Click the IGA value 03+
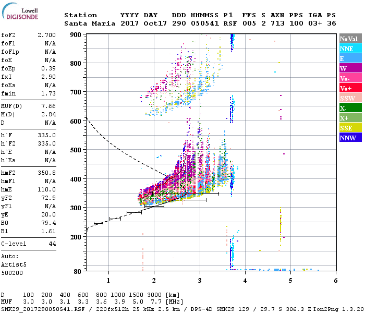 [315, 23]
